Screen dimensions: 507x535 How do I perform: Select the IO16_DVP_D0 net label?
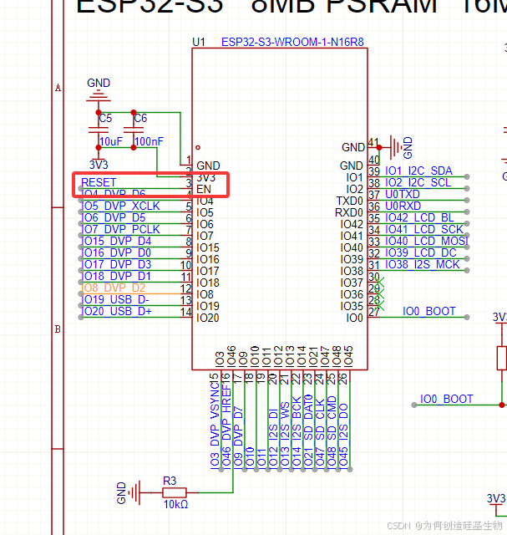coord(116,252)
